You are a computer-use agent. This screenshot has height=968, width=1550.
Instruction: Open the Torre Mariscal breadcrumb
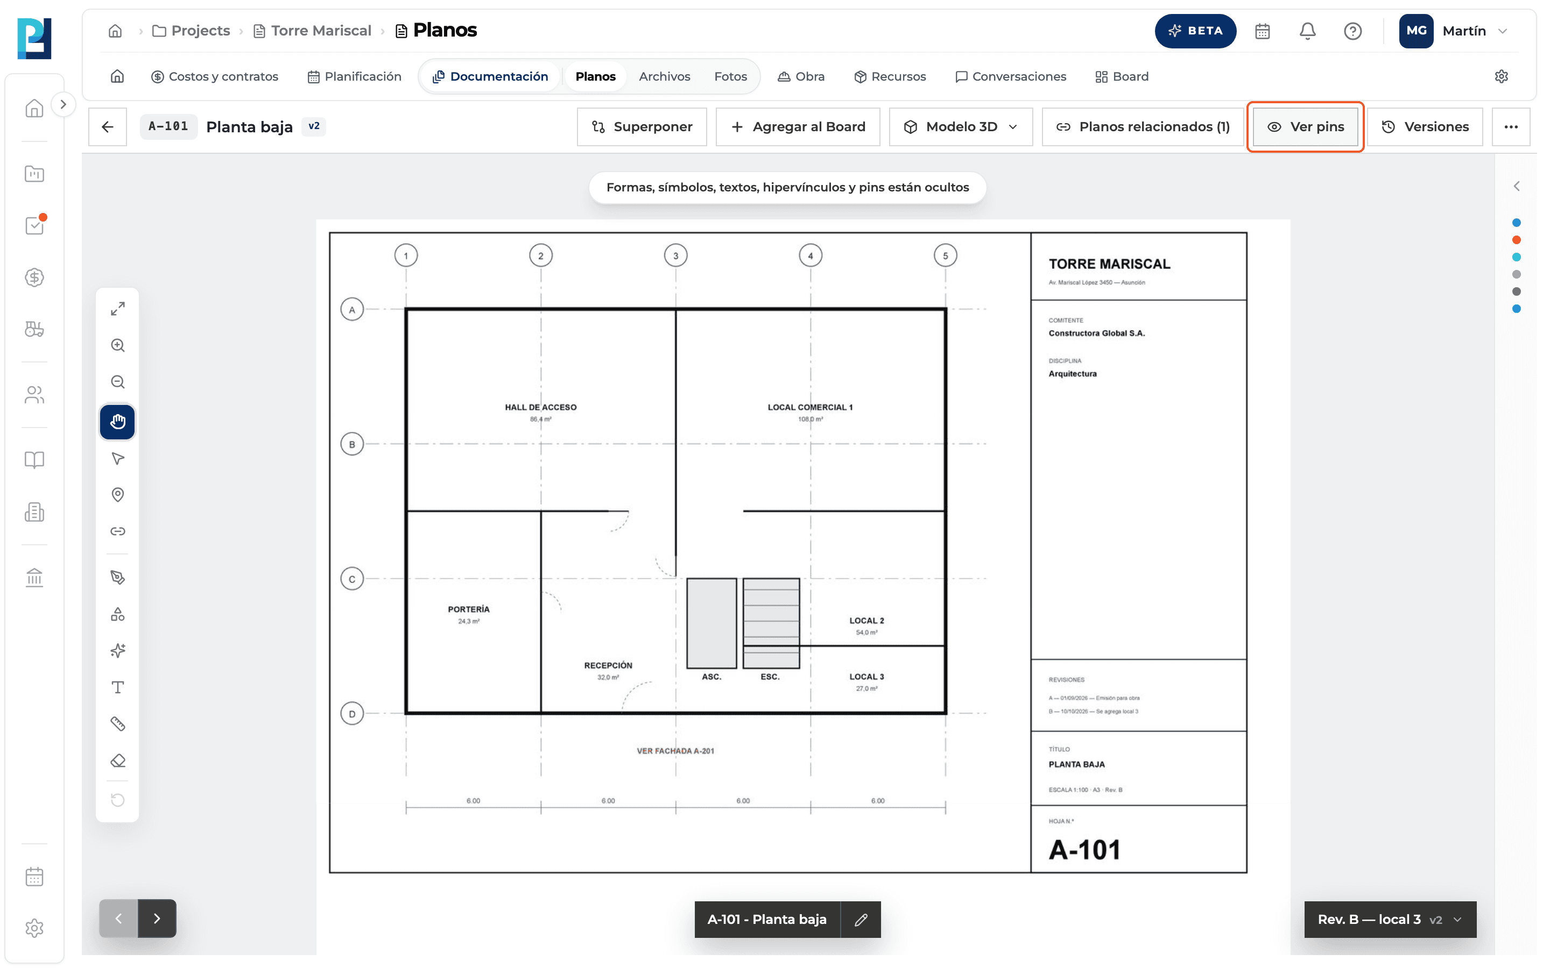point(313,31)
